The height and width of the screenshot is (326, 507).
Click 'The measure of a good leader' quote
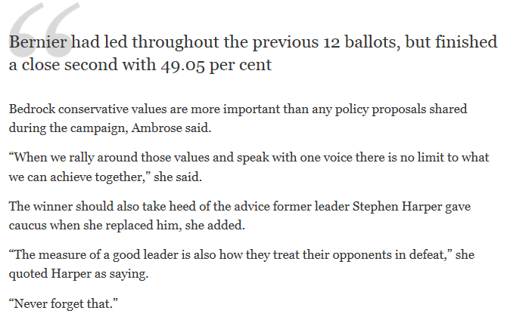(241, 264)
